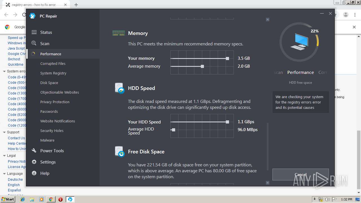Image resolution: width=361 pixels, height=203 pixels.
Task: Open the Windows Start menu
Action: click(8, 199)
